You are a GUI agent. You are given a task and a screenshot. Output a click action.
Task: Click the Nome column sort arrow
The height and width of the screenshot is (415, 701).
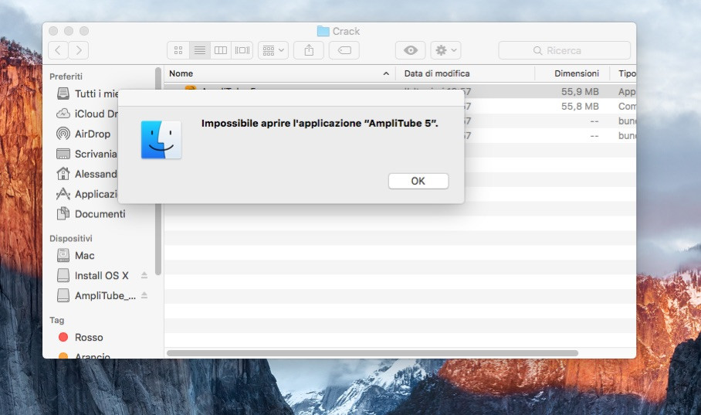[386, 73]
